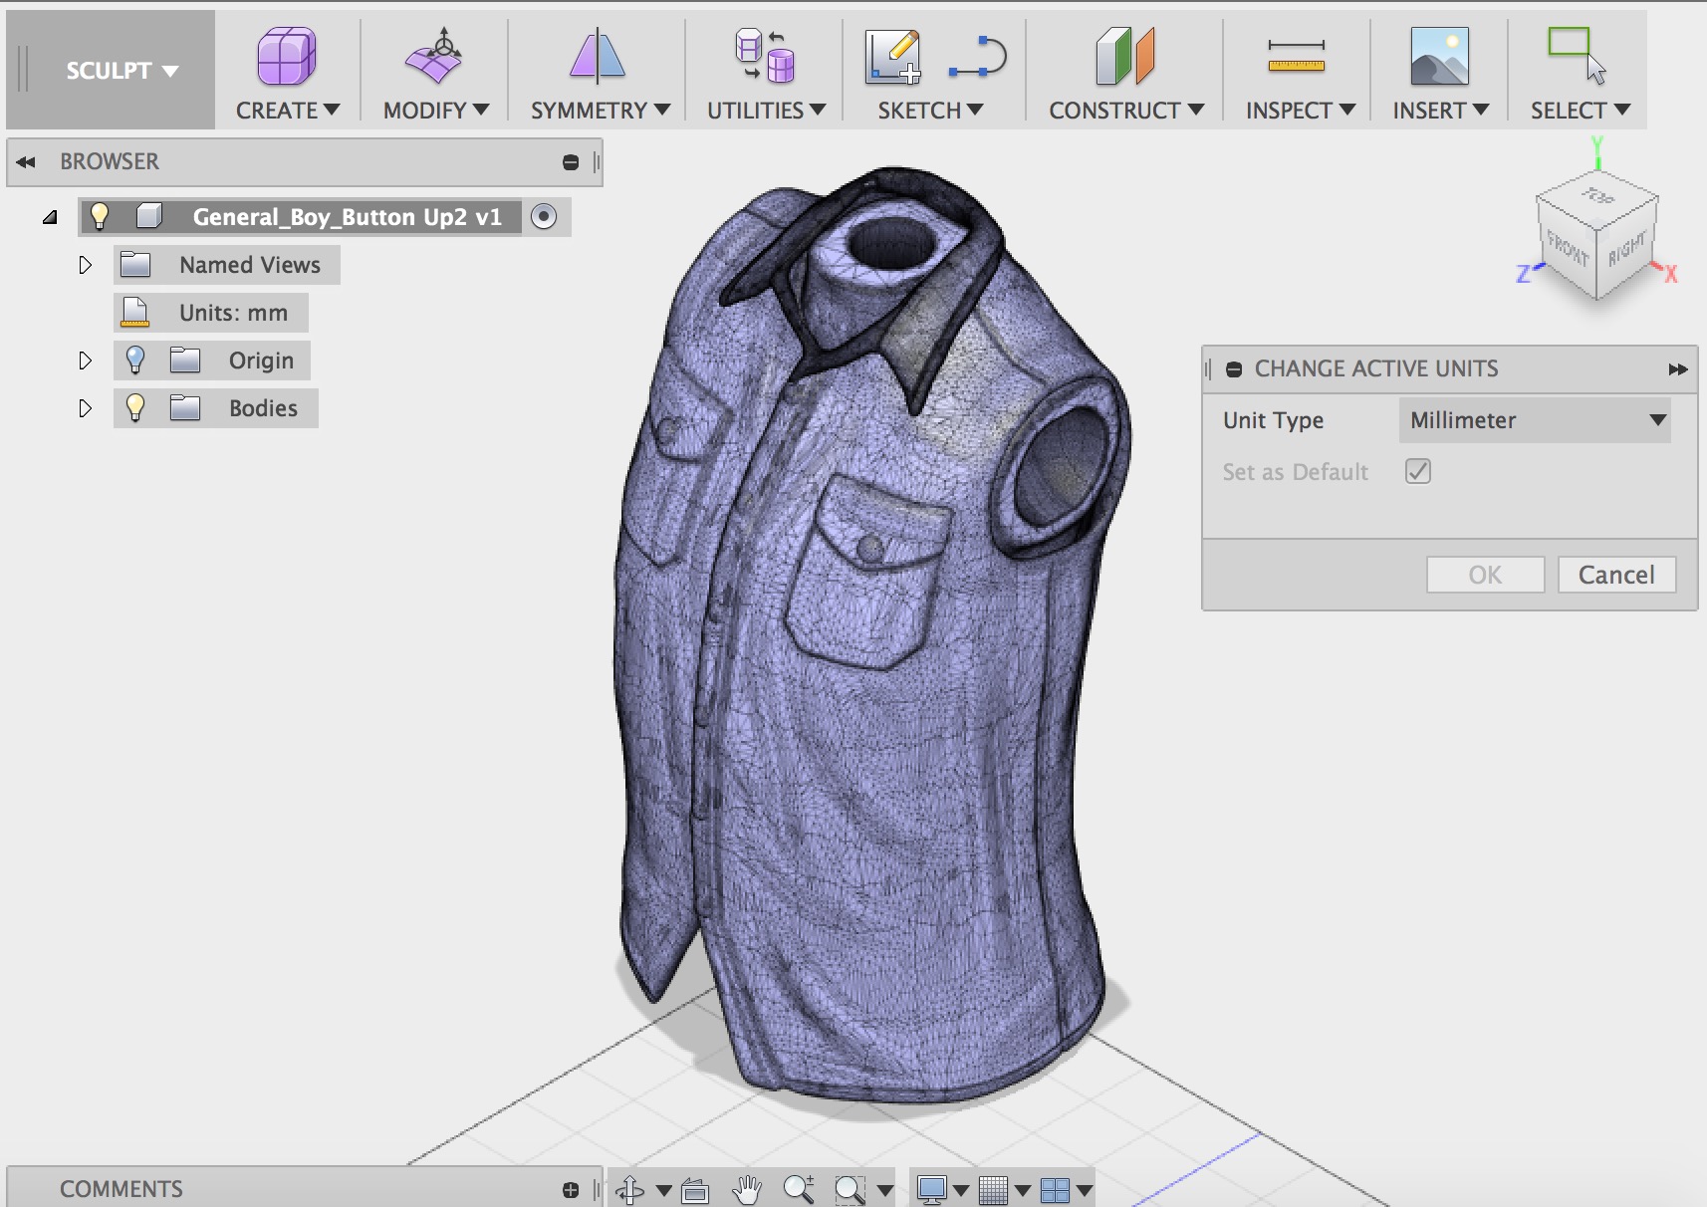
Task: Open the INSPECT menu
Action: (1299, 111)
